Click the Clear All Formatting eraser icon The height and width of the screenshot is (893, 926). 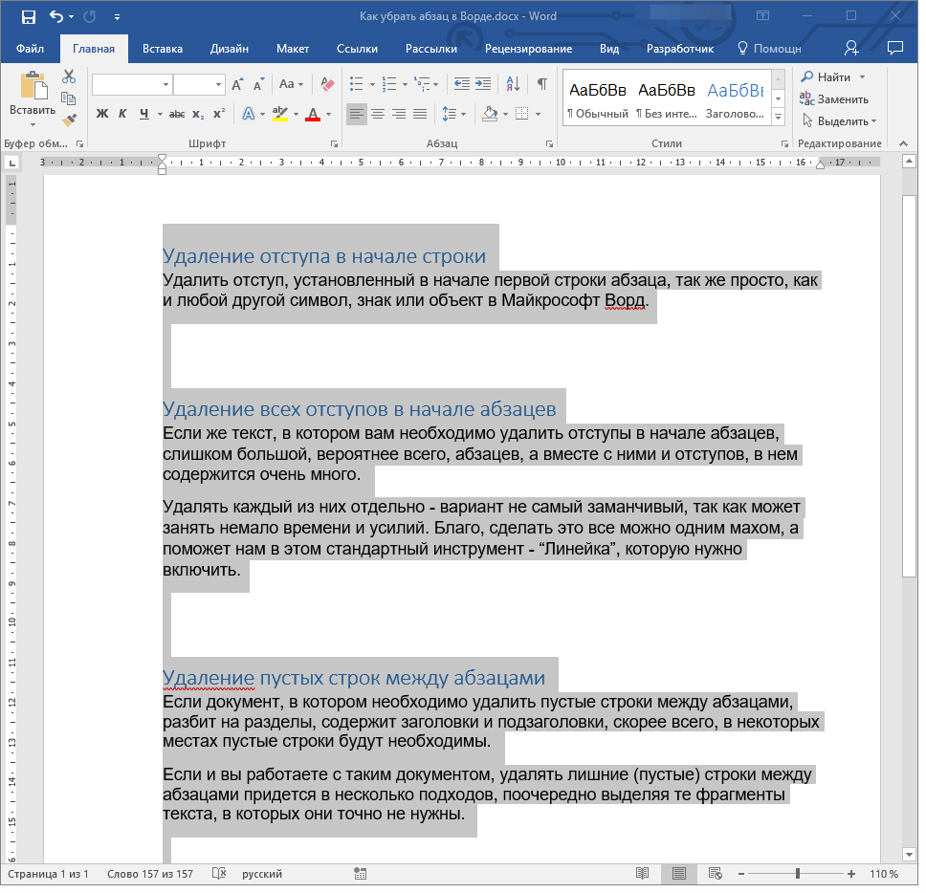[327, 84]
